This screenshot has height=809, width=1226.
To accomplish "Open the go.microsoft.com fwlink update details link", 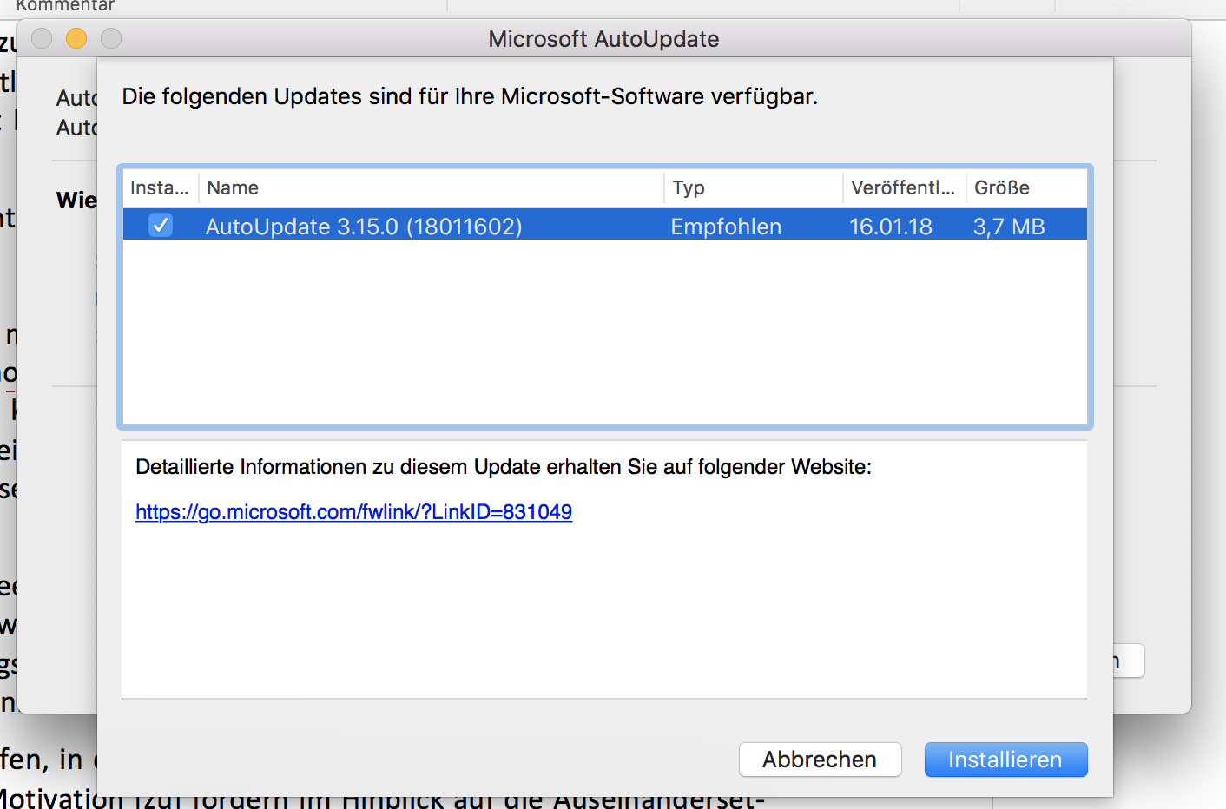I will (x=353, y=512).
